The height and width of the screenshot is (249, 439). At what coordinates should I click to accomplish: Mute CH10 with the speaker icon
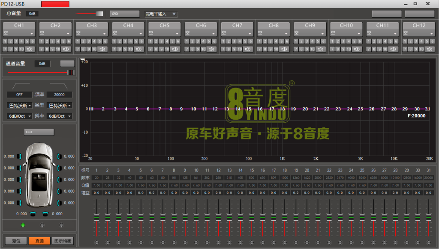click(357, 49)
